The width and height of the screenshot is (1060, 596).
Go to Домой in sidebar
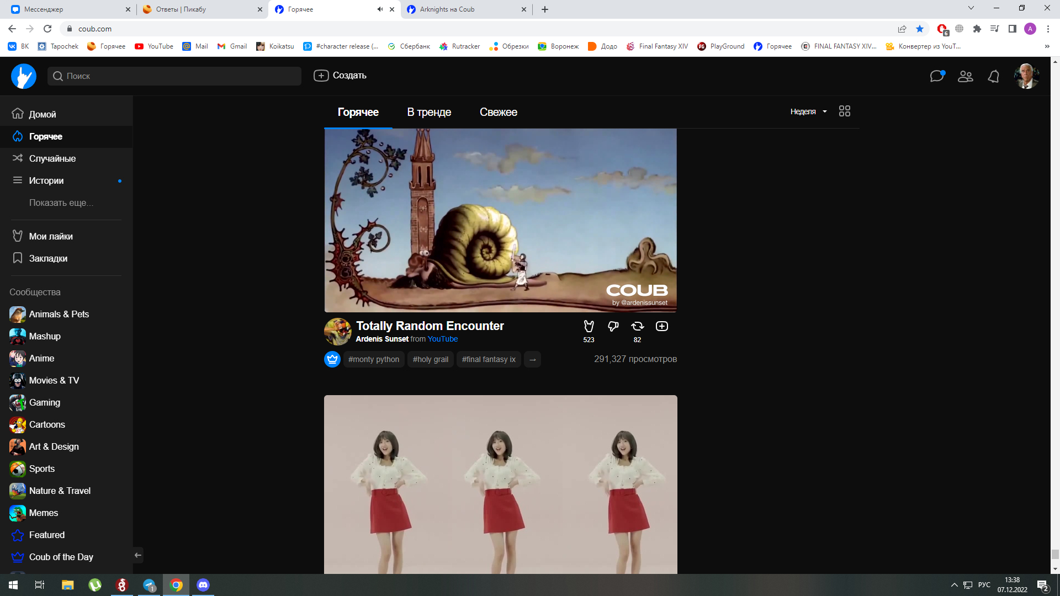point(66,114)
